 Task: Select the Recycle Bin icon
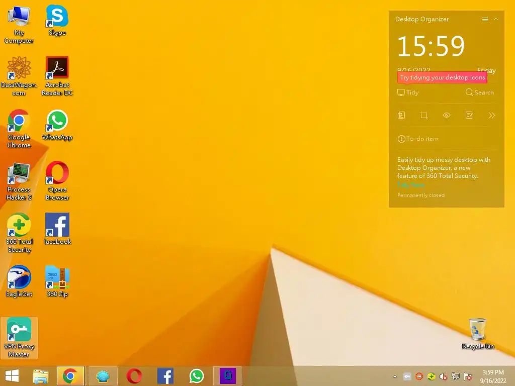[x=478, y=334]
